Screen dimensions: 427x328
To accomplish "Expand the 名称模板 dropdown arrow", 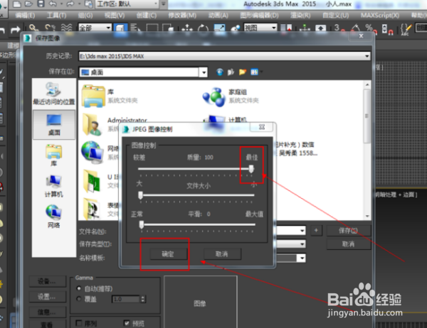I will (x=302, y=258).
